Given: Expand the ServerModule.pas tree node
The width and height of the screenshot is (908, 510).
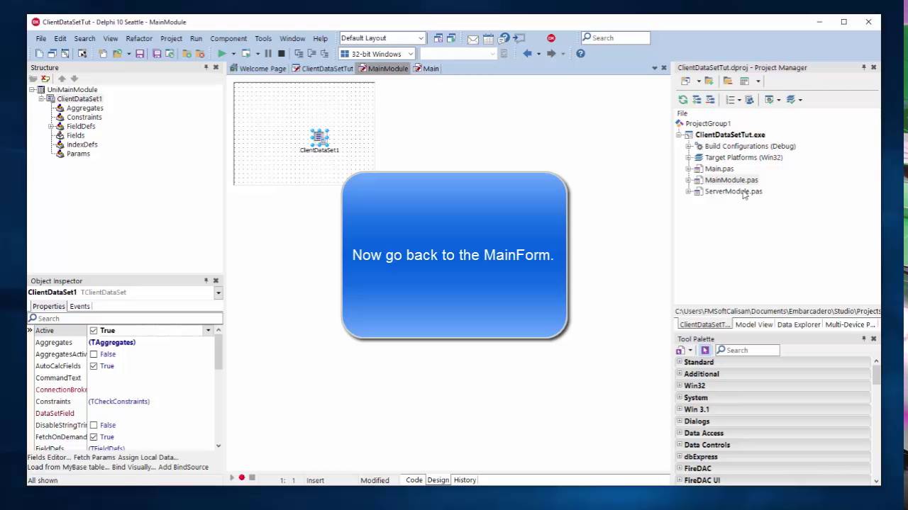Looking at the screenshot, I should tap(688, 191).
